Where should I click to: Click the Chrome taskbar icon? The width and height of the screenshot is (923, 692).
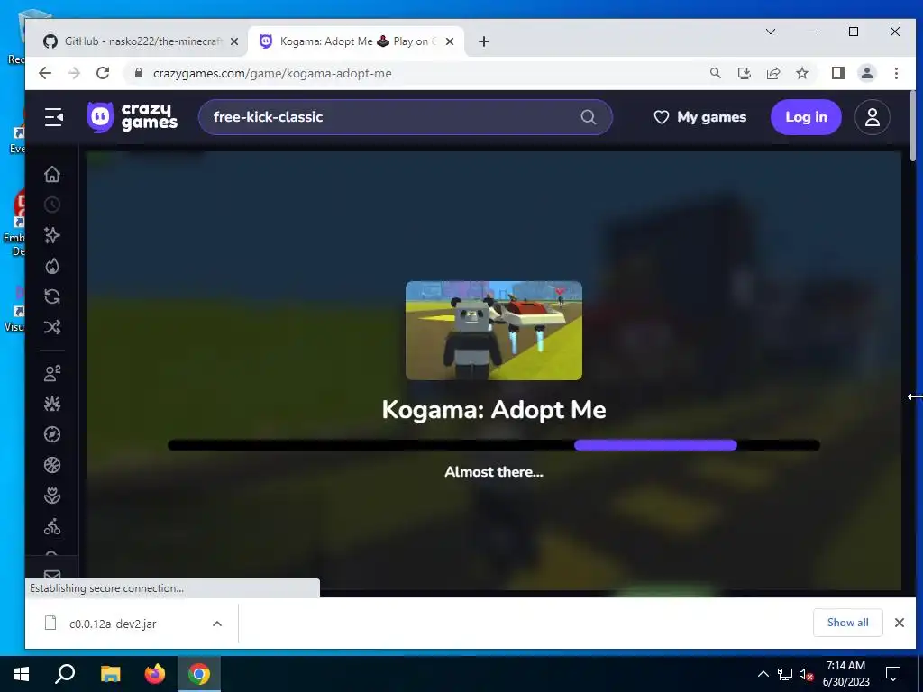coord(199,674)
